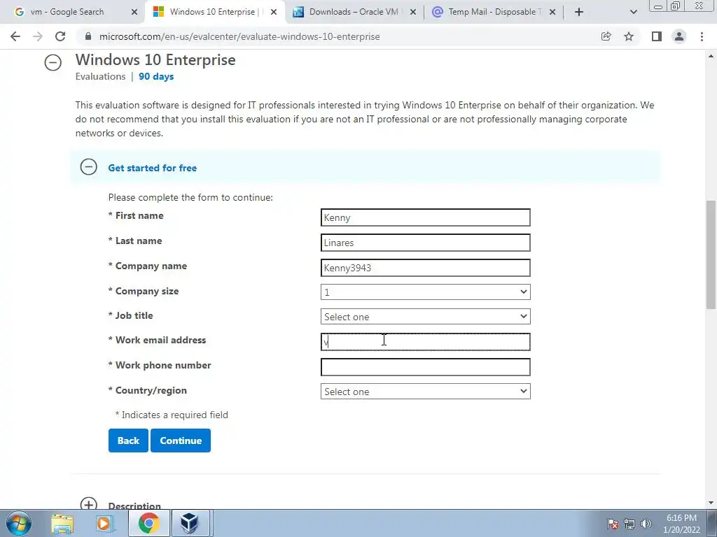This screenshot has height=537, width=717.
Task: Open Windows Explorer from taskbar
Action: [62, 523]
